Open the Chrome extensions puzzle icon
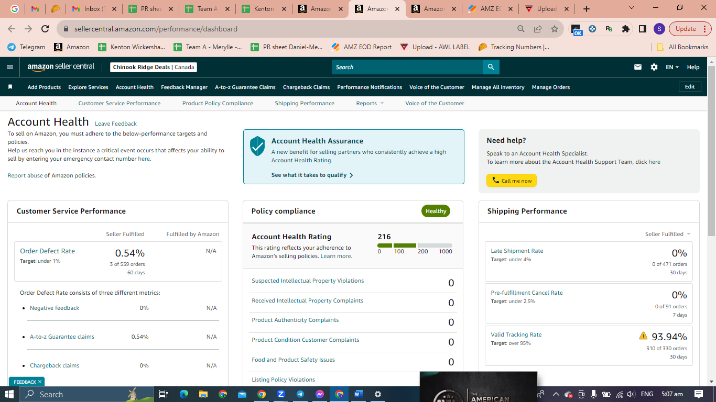 click(x=625, y=29)
